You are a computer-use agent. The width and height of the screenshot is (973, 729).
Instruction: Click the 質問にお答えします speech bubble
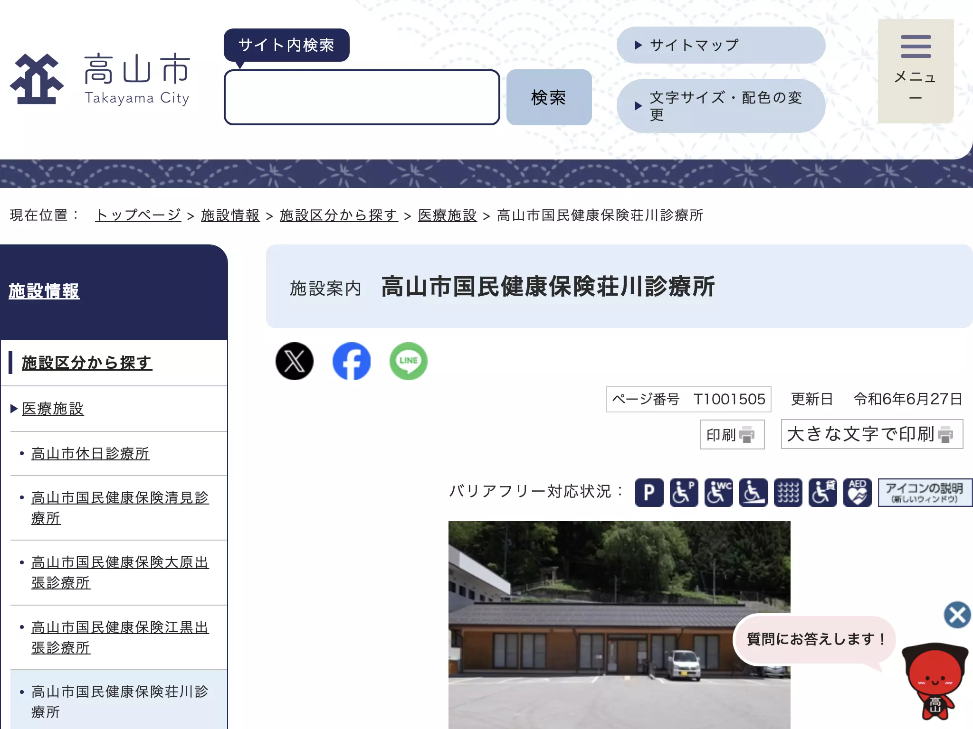[x=814, y=639]
